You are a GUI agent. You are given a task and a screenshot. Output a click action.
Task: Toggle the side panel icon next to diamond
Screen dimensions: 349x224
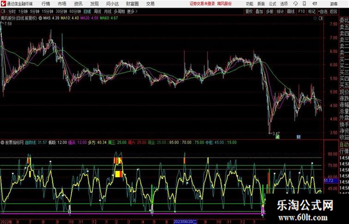(x=321, y=18)
